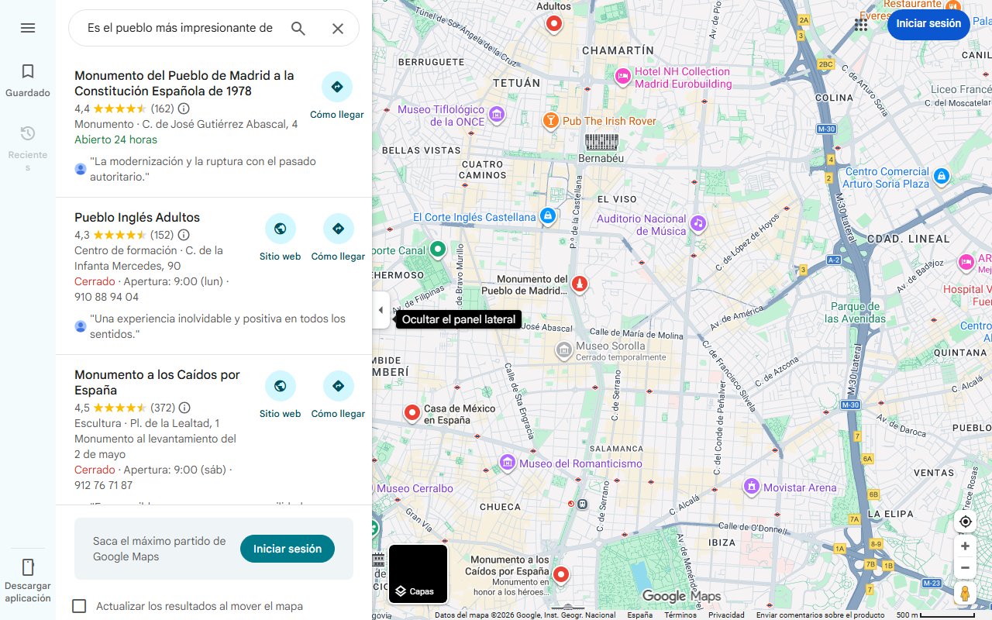Center the map with the location crosshair
The height and width of the screenshot is (620, 992).
[965, 522]
